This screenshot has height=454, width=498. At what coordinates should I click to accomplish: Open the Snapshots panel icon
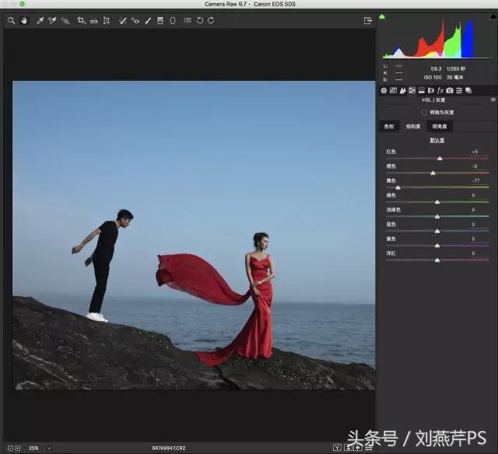(468, 90)
